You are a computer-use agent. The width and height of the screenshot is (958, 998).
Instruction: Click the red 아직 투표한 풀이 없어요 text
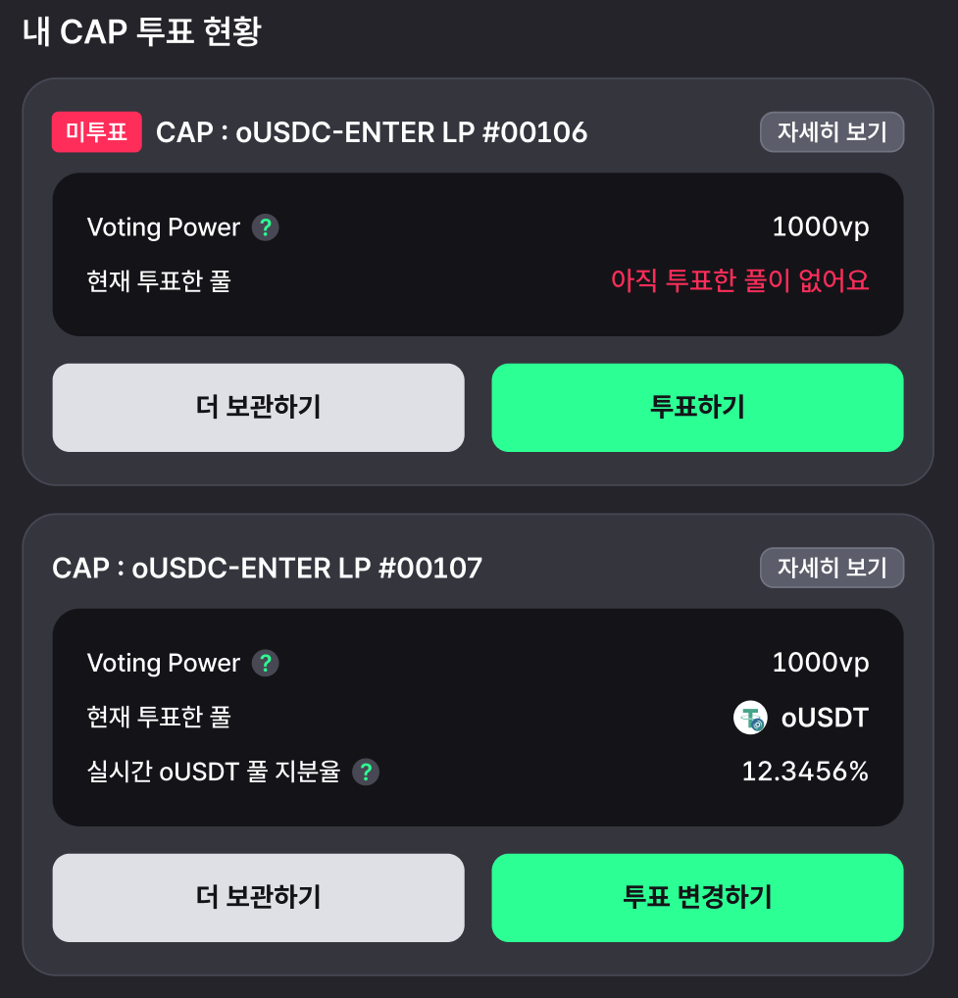pos(739,280)
